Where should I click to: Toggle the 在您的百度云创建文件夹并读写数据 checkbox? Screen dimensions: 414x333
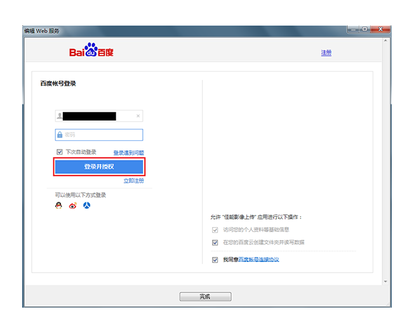pos(215,242)
